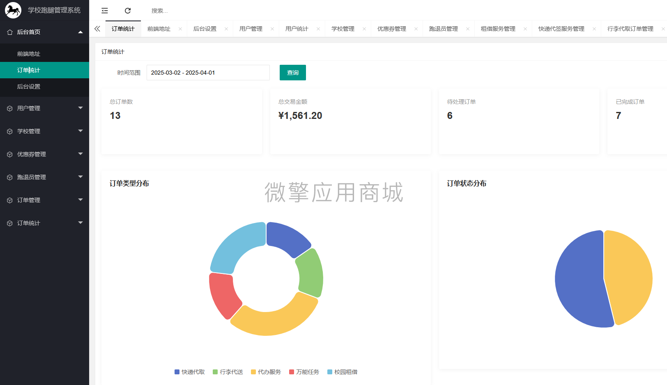
Task: Refresh page with reload icon
Action: 128,11
